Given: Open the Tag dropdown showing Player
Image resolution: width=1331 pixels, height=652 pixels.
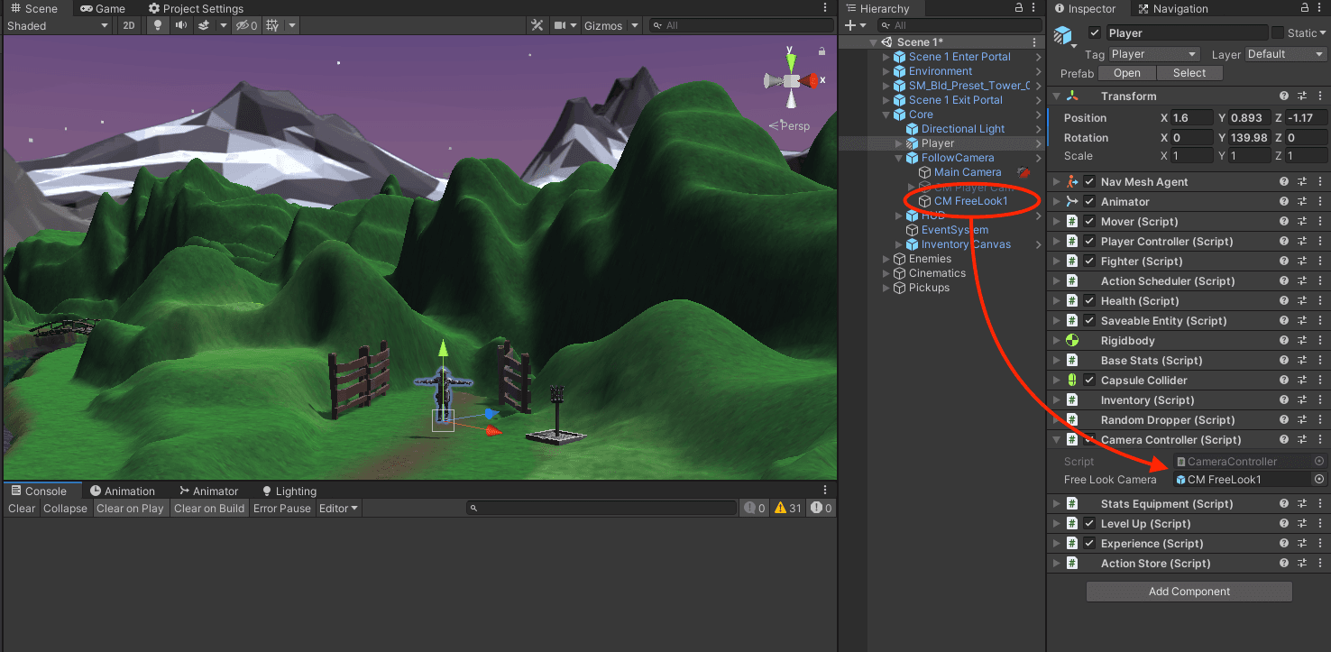Looking at the screenshot, I should coord(1153,54).
